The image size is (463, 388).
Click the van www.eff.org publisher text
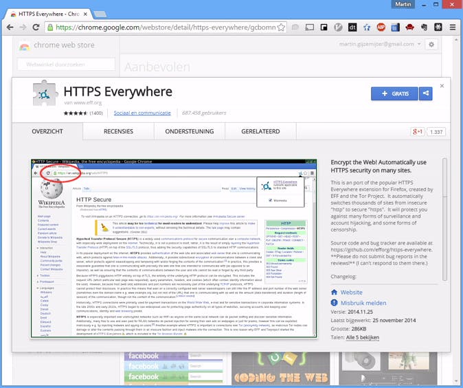[x=82, y=103]
